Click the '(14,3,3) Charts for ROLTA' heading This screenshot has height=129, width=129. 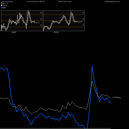(x=36, y=2)
